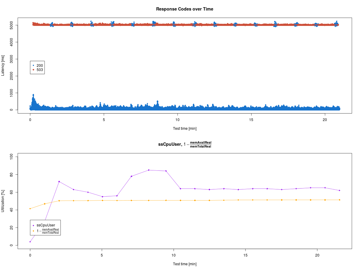Click the purple ssCpuUser legend marker

(33, 225)
